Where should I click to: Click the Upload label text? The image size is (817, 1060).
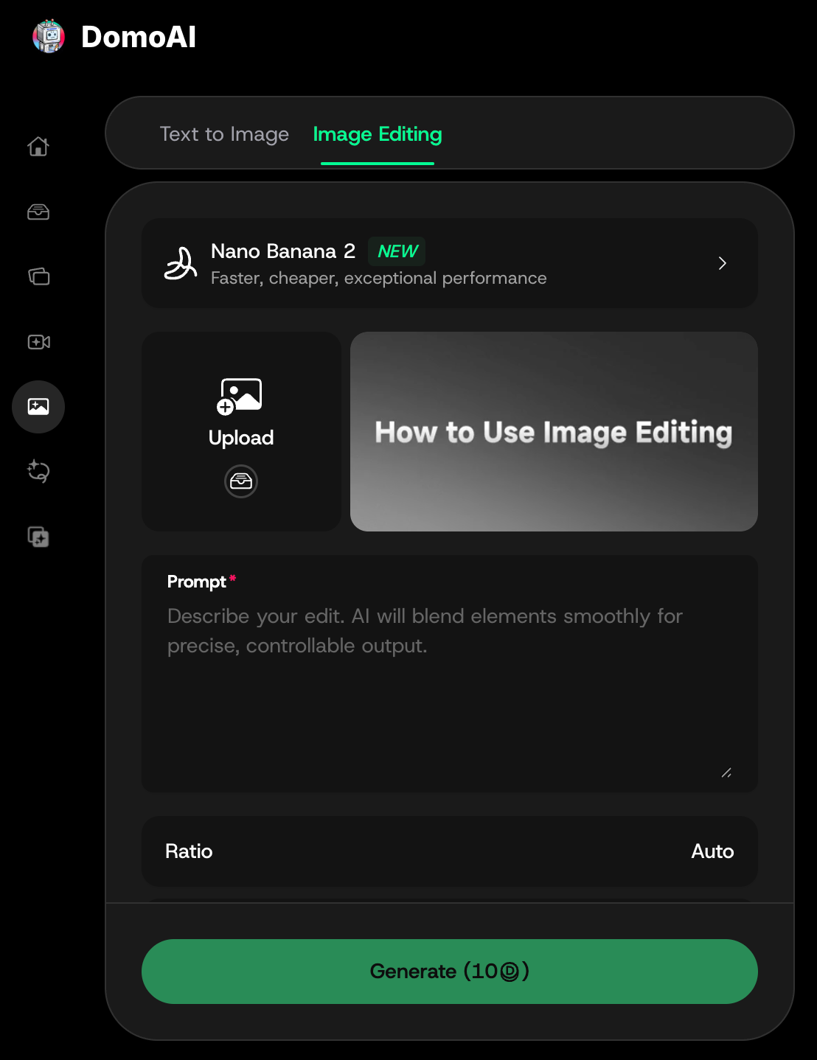(241, 438)
